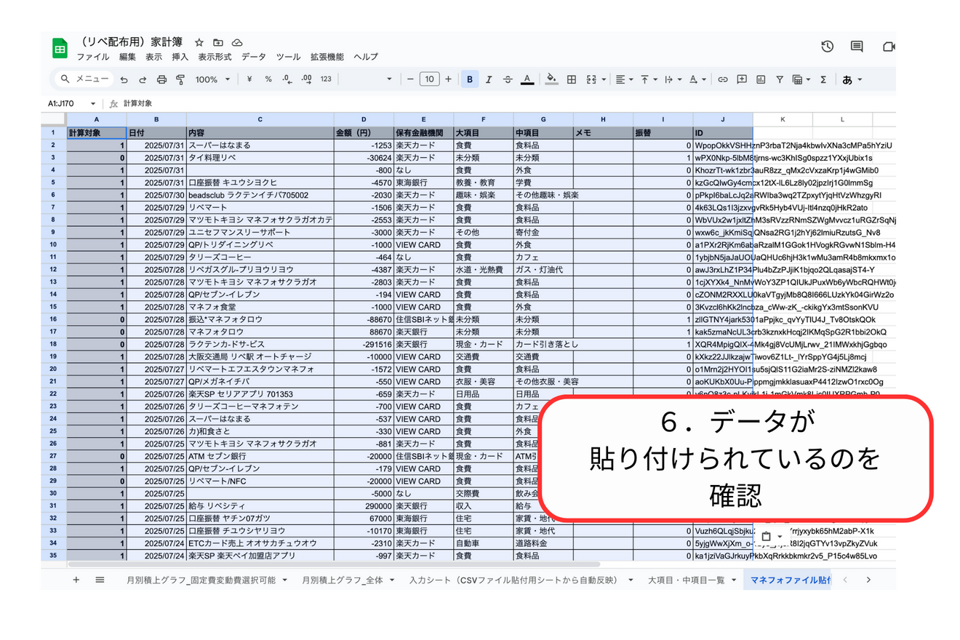Viewport: 960px width, 640px height.
Task: Click the Redo arrow
Action: pos(143,79)
